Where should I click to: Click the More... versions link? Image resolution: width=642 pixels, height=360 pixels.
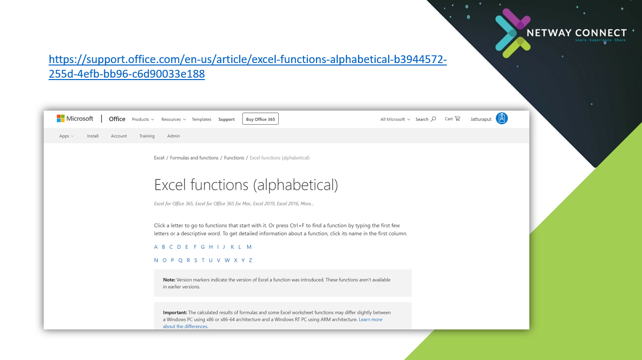307,204
